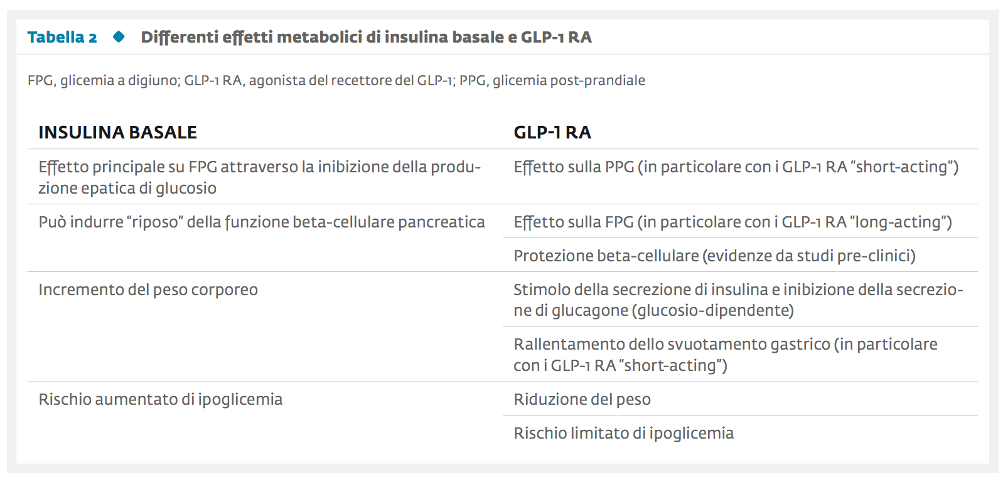Click the phrase evidenze da studi pre-clinici

pos(809,256)
